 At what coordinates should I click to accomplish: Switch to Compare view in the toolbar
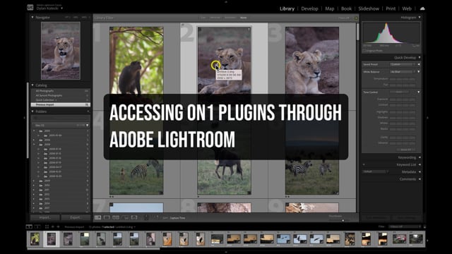[x=116, y=217]
